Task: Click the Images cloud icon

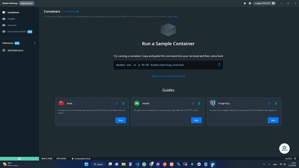Action: point(4,19)
